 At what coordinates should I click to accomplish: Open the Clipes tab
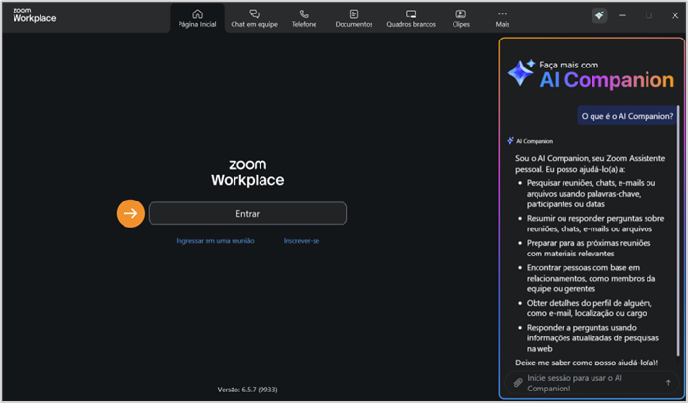(460, 18)
